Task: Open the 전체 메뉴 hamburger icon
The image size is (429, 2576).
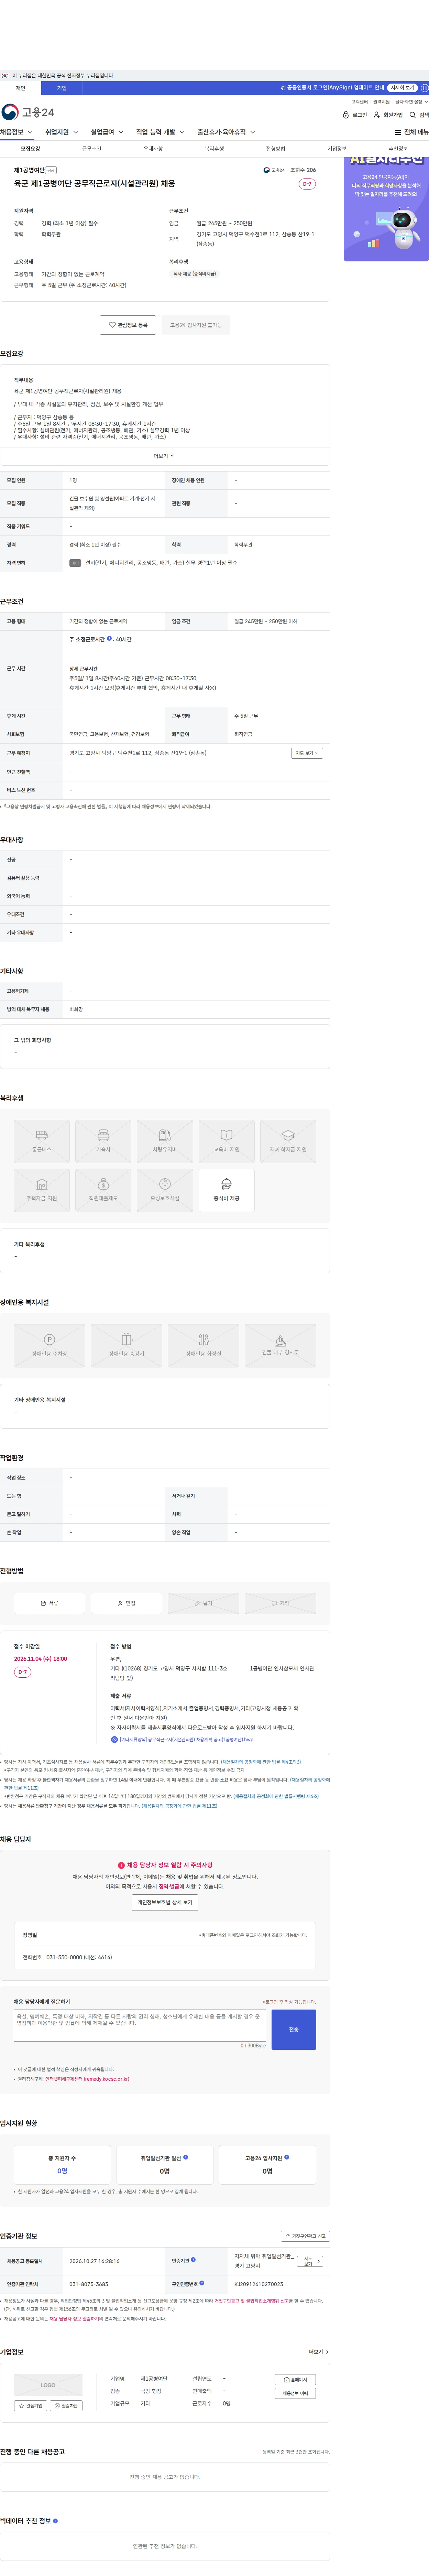Action: coord(398,132)
